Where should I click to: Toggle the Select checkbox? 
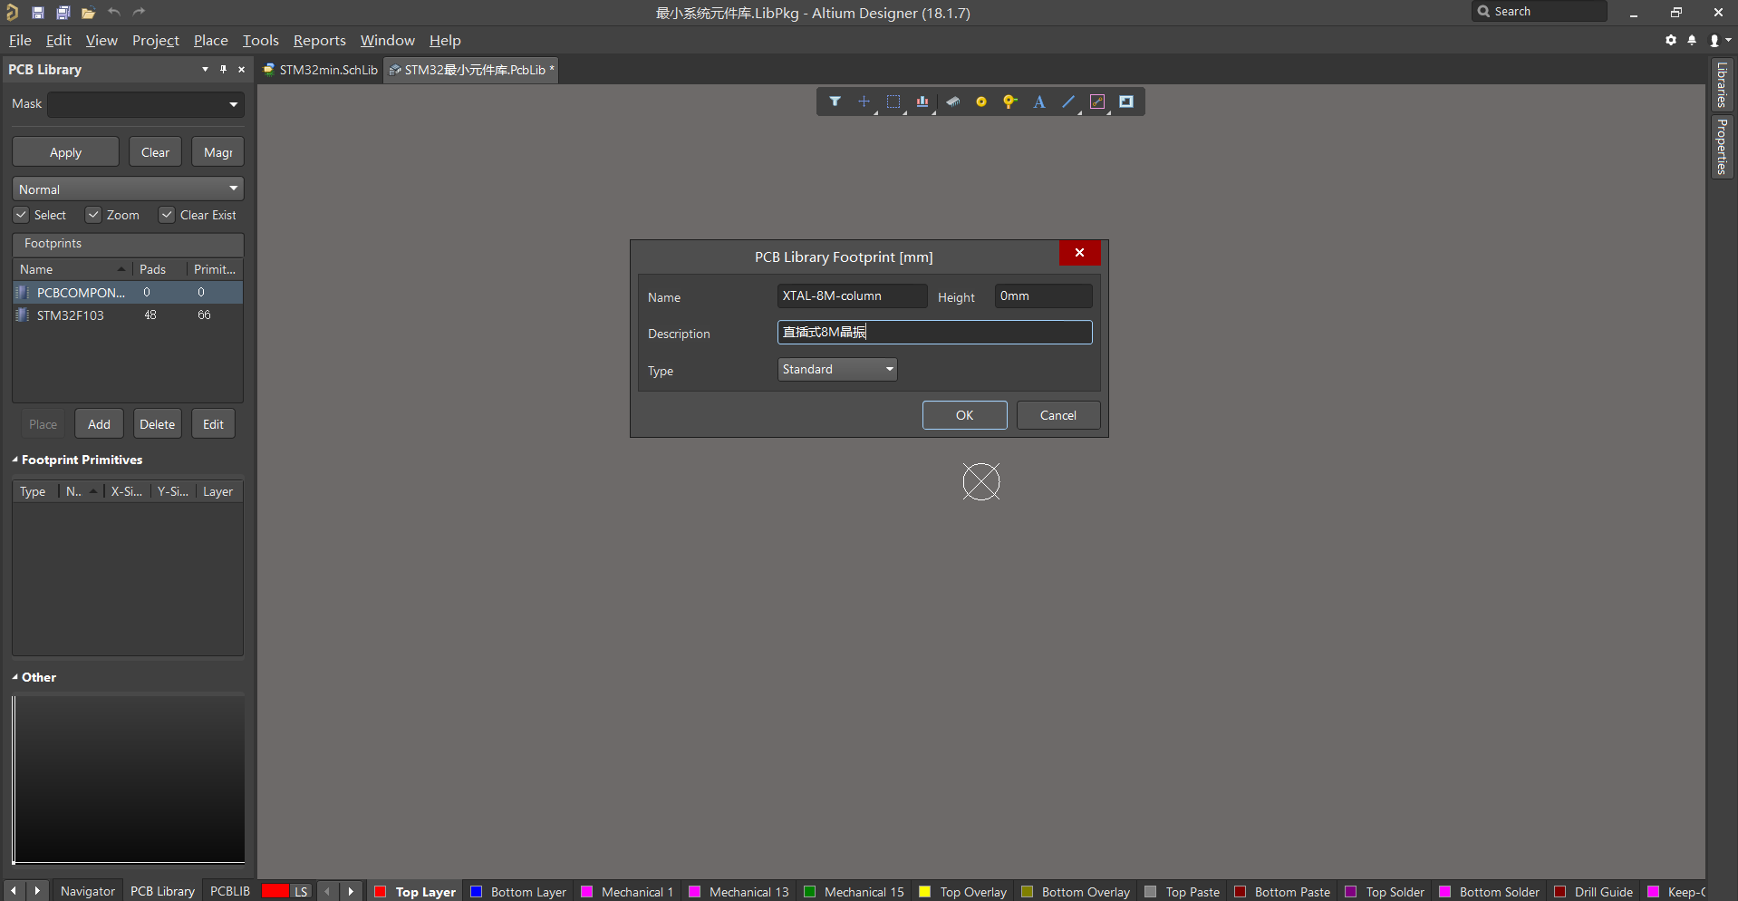[x=21, y=215]
